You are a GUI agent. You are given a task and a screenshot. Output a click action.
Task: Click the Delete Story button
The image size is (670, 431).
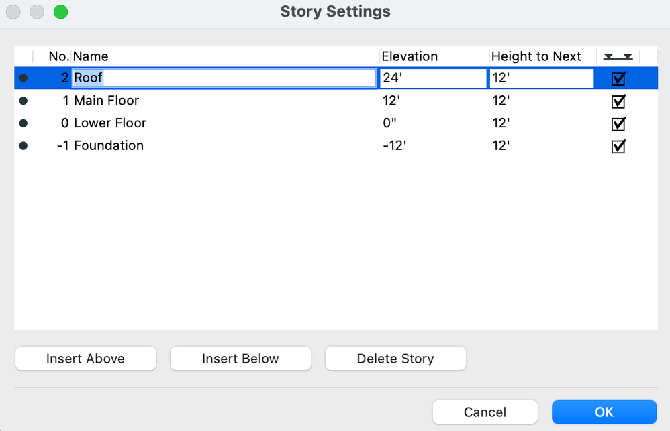pyautogui.click(x=395, y=359)
